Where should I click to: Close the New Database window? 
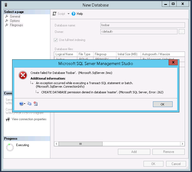pos(183,4)
